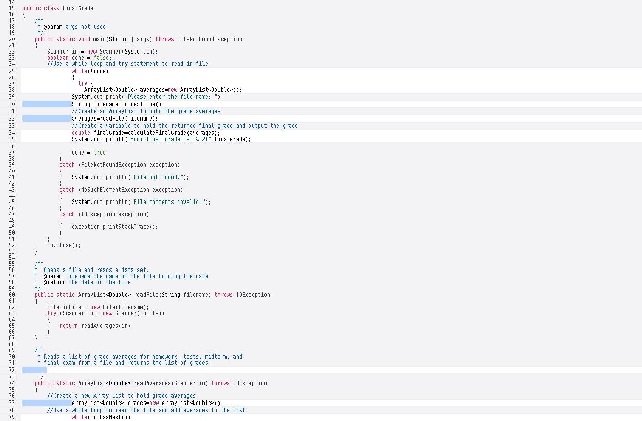Click the catch FileNotFoundException clause
642x421 pixels.
click(120, 165)
